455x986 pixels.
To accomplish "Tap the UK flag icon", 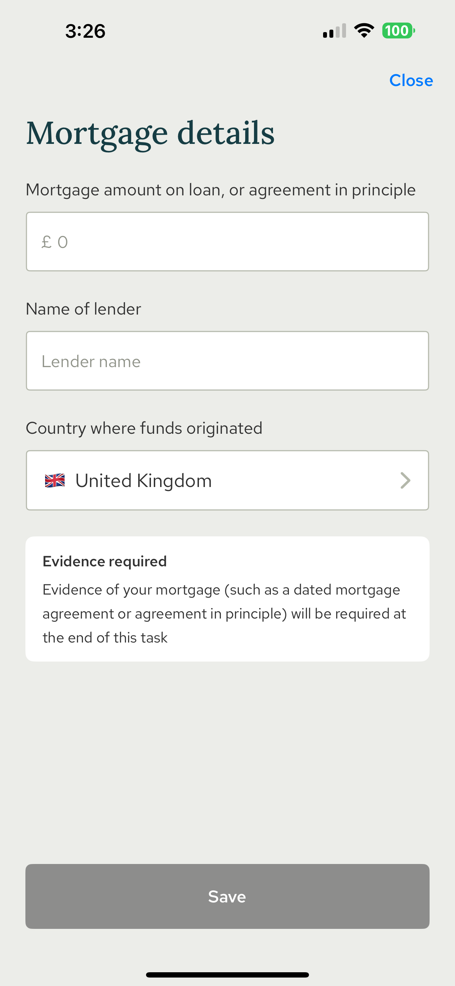I will (x=55, y=480).
